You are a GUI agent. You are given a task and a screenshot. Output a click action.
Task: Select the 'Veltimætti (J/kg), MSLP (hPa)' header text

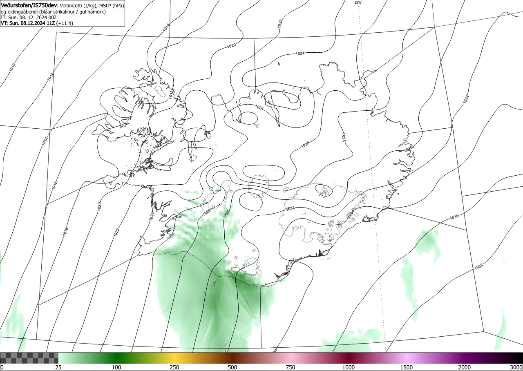tap(92, 6)
